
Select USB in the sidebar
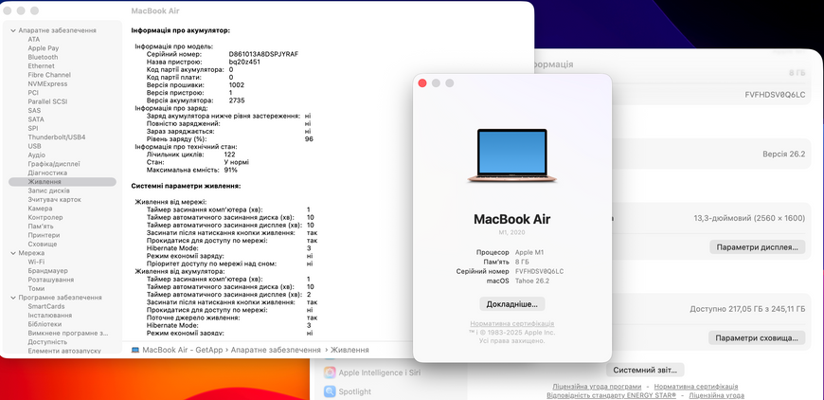[x=35, y=146]
